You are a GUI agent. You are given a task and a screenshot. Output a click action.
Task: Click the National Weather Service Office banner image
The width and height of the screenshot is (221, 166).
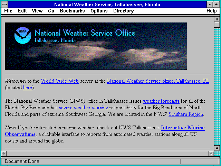point(96,46)
